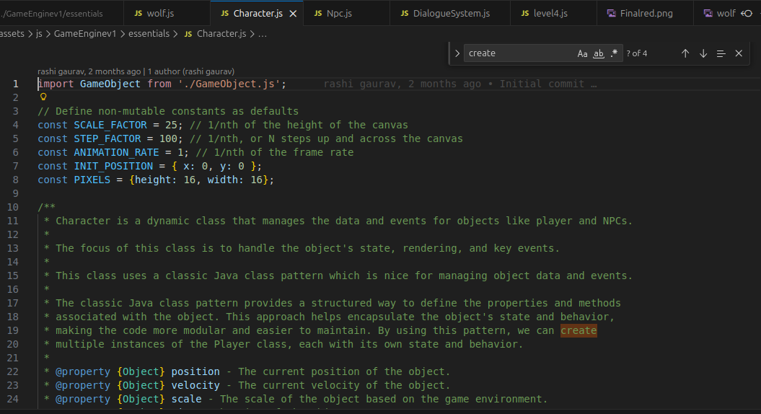Viewport: 761px width, 414px height.
Task: Click the JS icon on Npc.js tab
Action: point(318,13)
